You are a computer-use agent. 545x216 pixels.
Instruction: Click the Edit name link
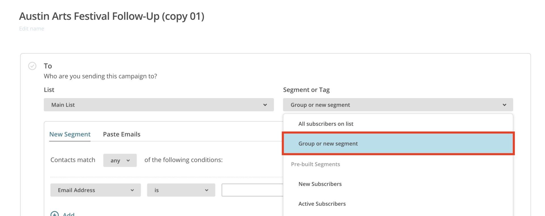(x=32, y=29)
